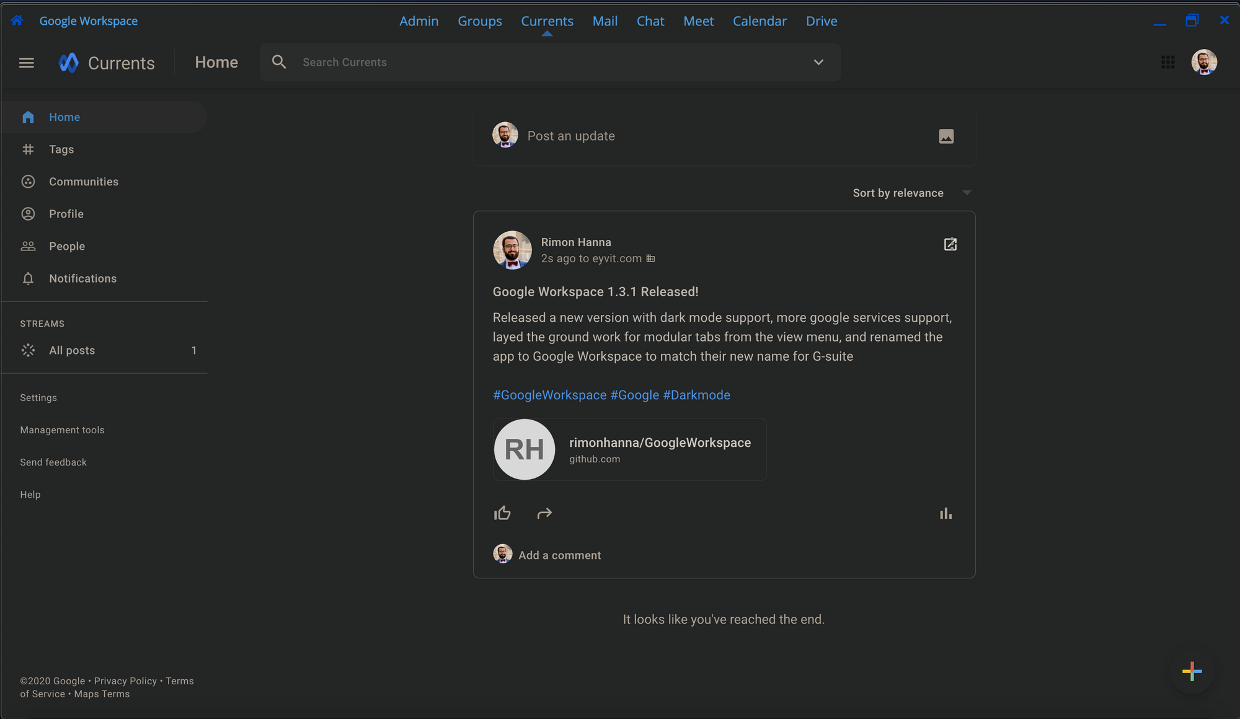Select the Admin tab in top nav
This screenshot has height=719, width=1240.
click(x=418, y=20)
